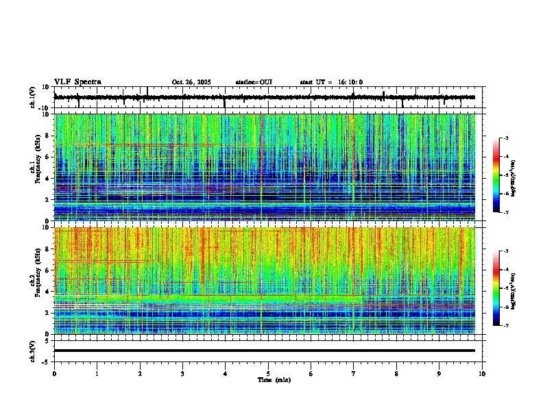Click ch.2 colorbar 'log(PSD)' unit label
Image resolution: width=543 pixels, height=419 pixels.
(x=513, y=292)
